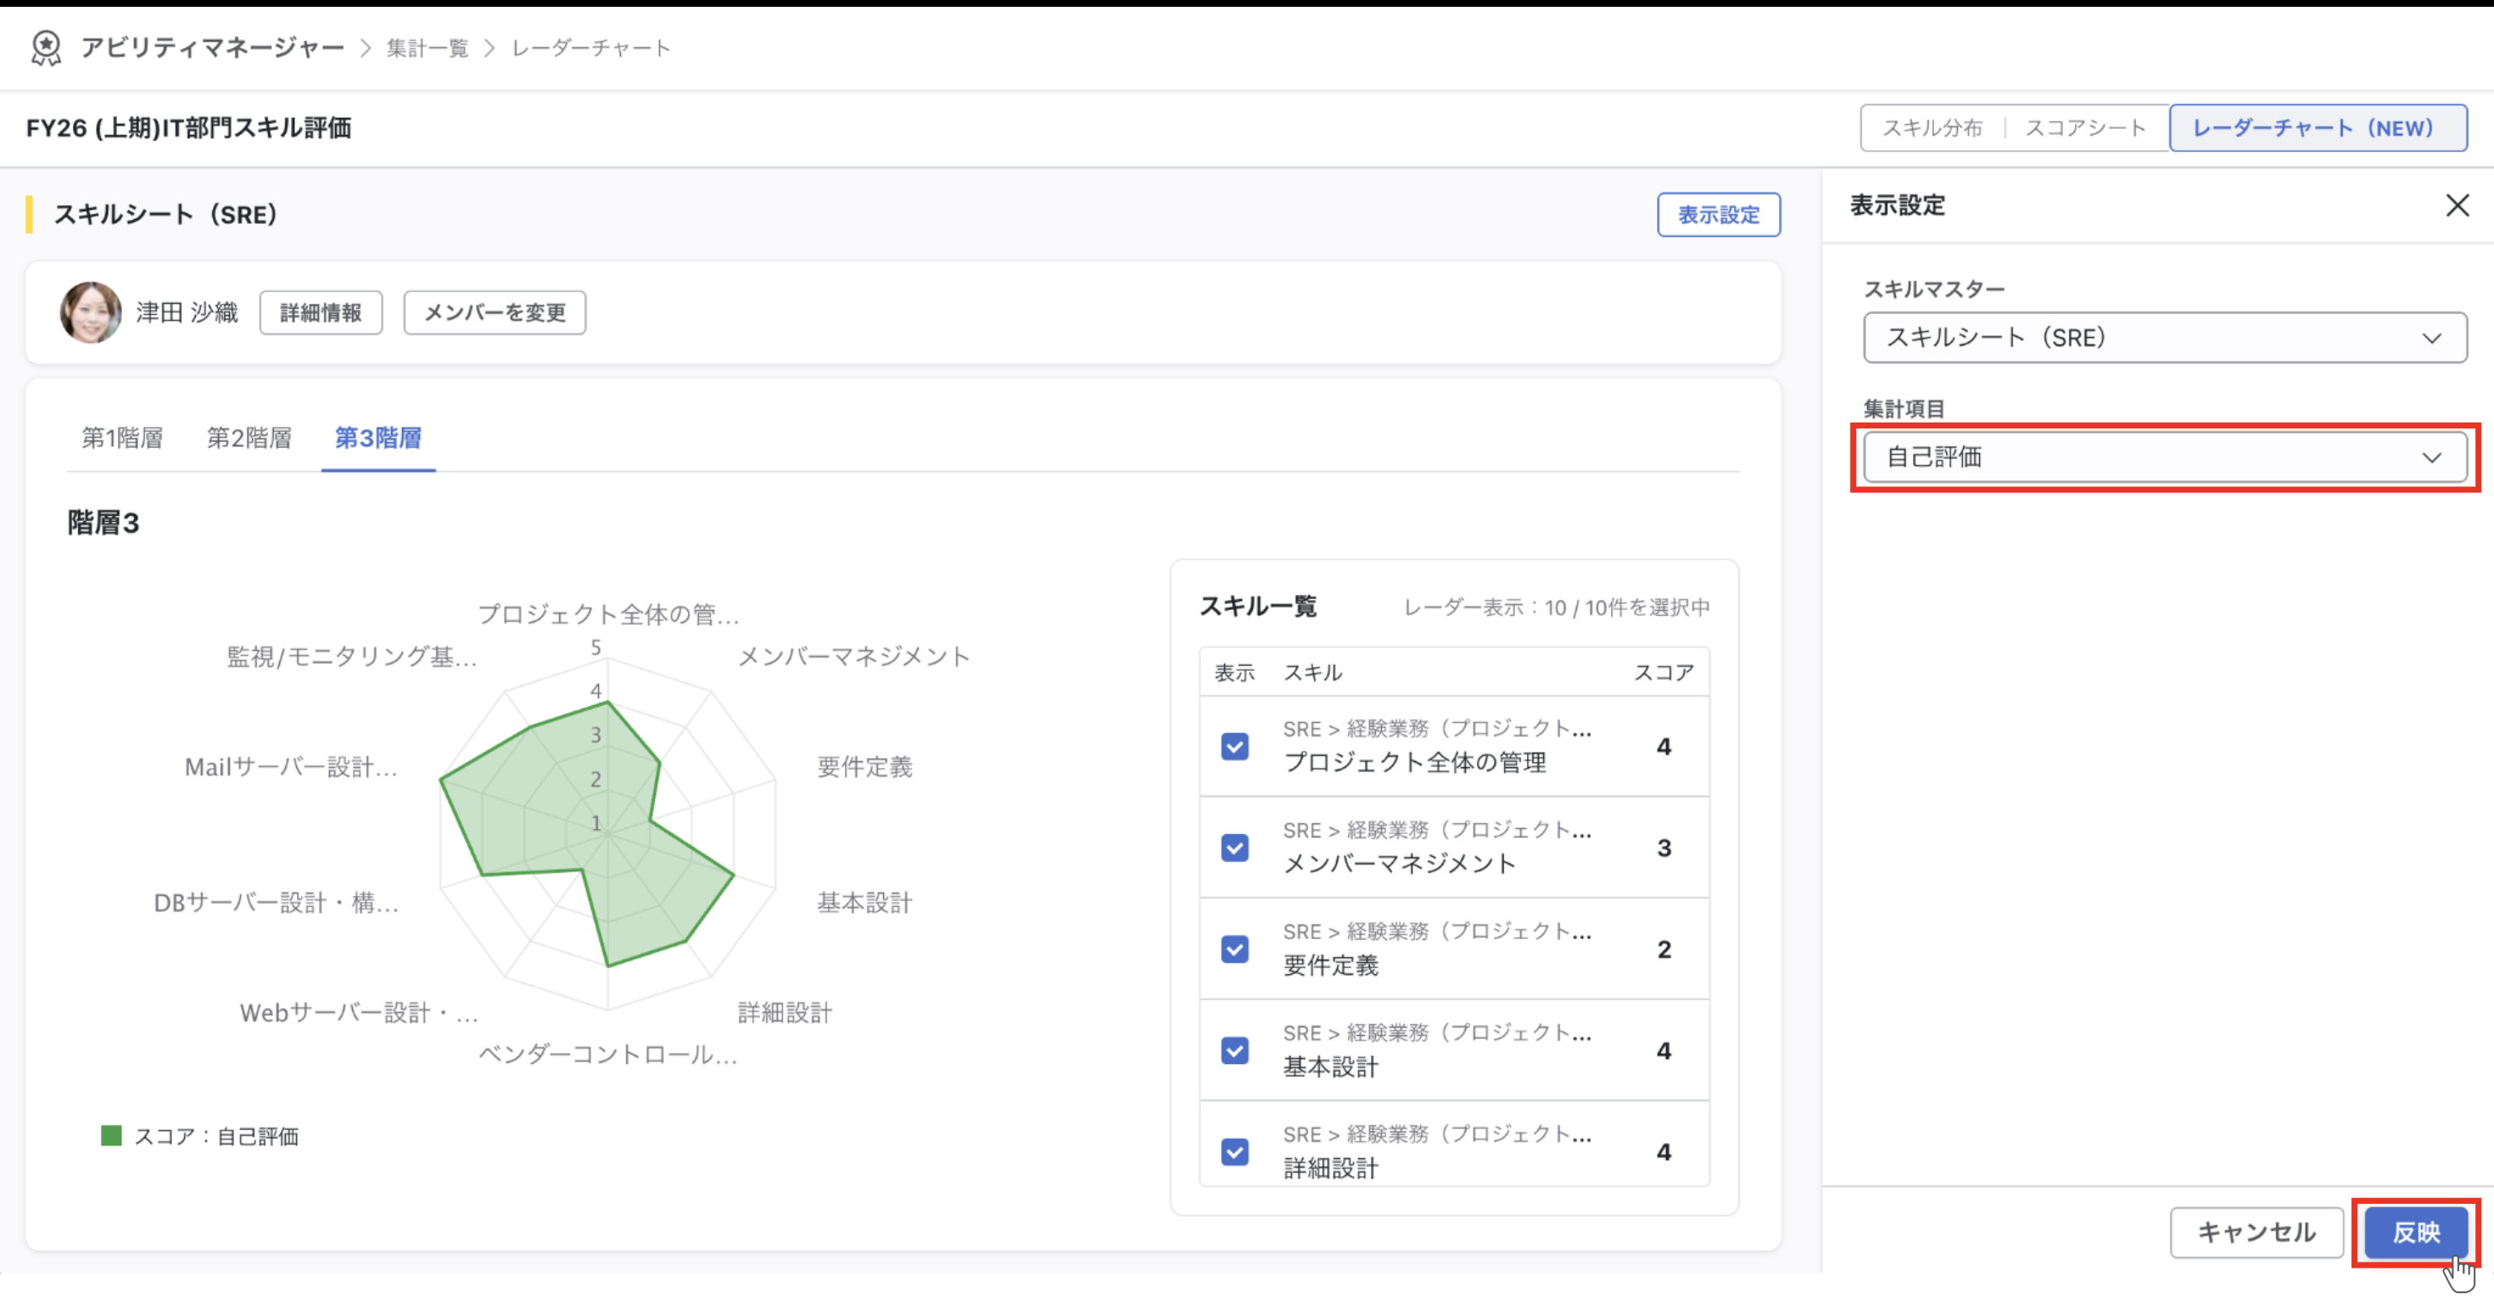Click the キャンセル button
Viewport: 2494px width, 1305px height.
2256,1232
